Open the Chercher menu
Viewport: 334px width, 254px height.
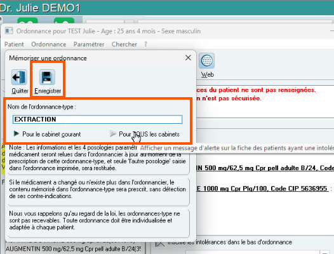pos(124,44)
